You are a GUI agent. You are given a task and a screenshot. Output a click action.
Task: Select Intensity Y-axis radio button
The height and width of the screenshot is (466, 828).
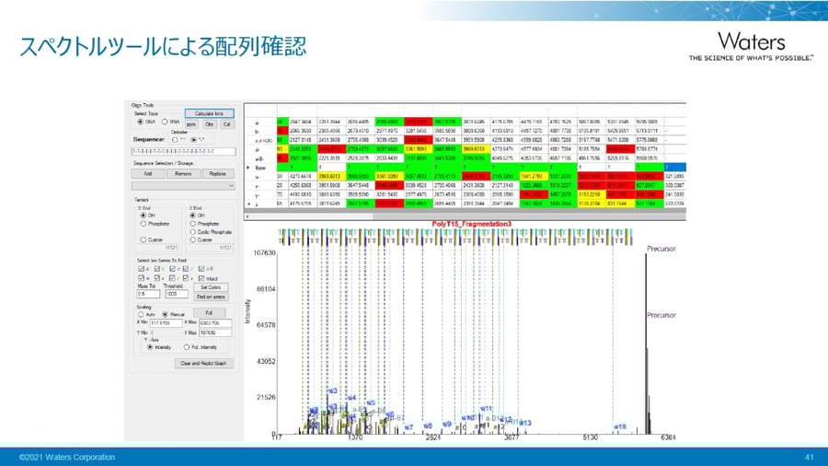(150, 347)
